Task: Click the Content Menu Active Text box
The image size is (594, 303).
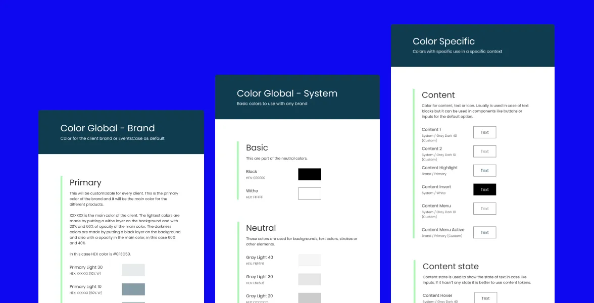Action: tap(484, 232)
